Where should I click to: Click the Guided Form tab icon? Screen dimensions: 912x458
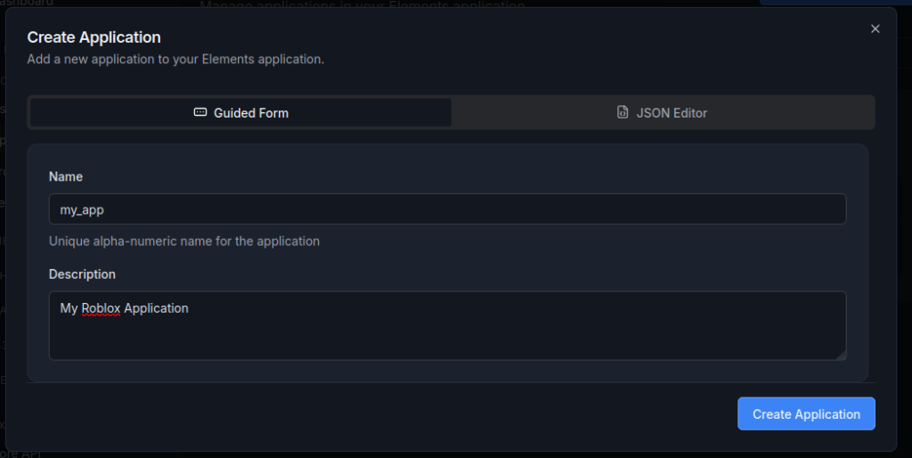[x=200, y=113]
